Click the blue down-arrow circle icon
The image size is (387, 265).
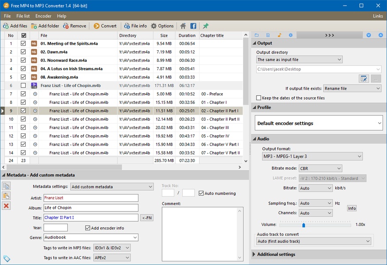point(369,35)
